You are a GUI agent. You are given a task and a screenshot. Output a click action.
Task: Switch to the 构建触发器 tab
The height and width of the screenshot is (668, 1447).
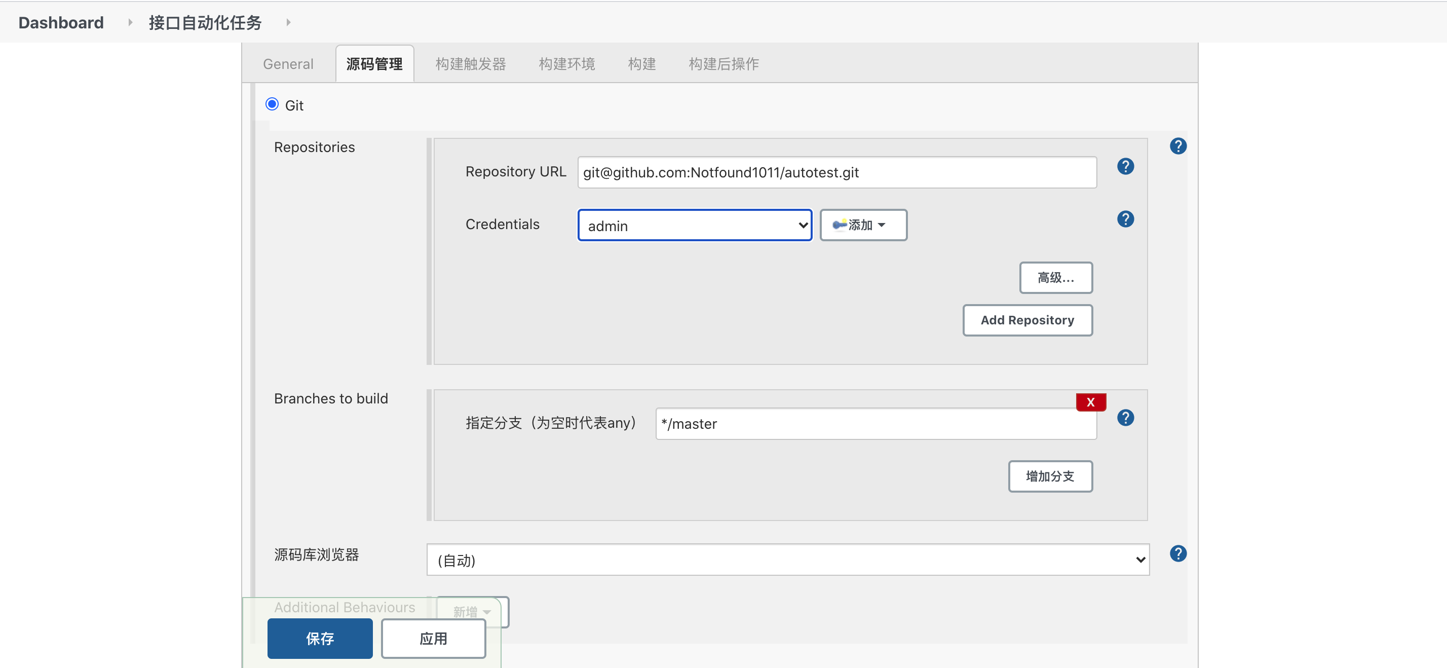471,64
